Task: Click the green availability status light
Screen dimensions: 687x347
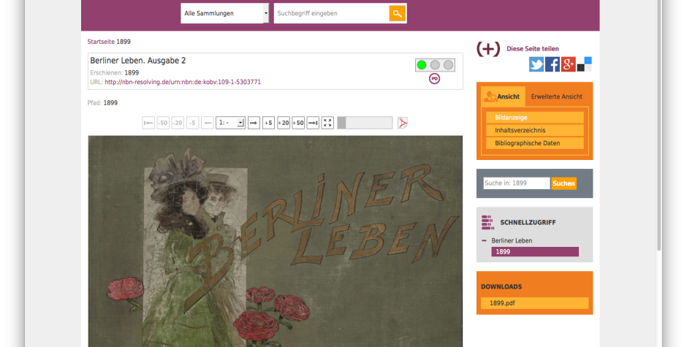Action: 422,65
